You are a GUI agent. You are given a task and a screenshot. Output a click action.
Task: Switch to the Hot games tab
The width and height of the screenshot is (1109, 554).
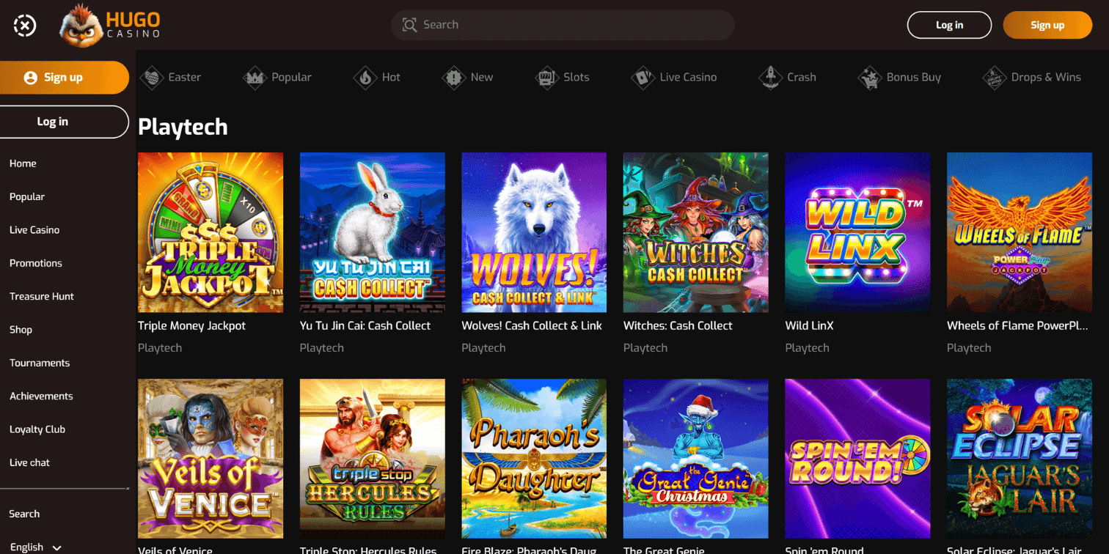pyautogui.click(x=377, y=77)
